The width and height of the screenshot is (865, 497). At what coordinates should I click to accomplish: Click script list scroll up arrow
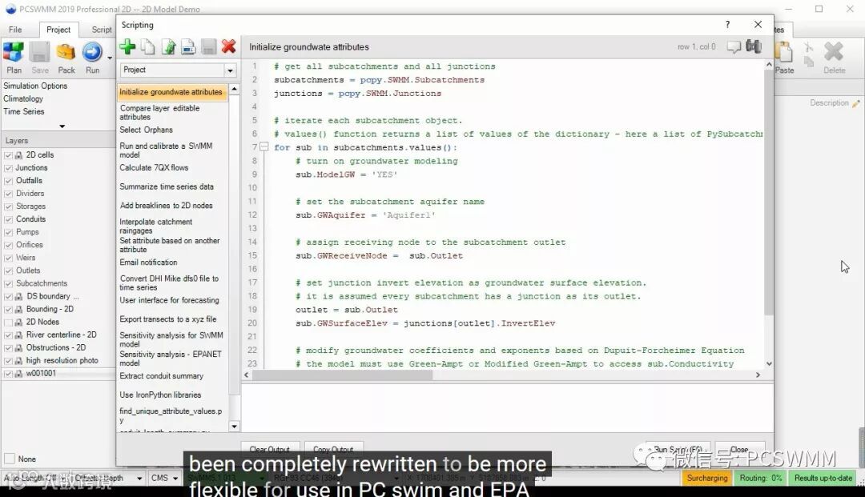tap(235, 89)
